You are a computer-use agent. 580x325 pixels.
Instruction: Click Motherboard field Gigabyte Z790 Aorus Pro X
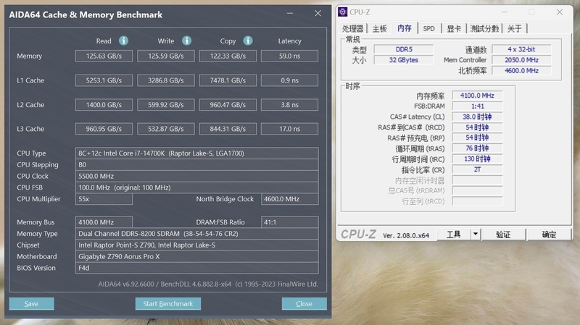(196, 256)
